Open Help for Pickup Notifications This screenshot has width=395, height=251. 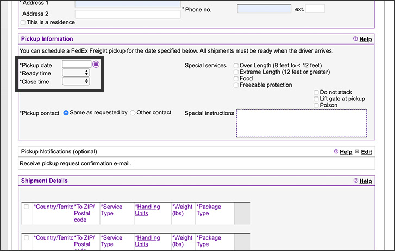tap(346, 152)
